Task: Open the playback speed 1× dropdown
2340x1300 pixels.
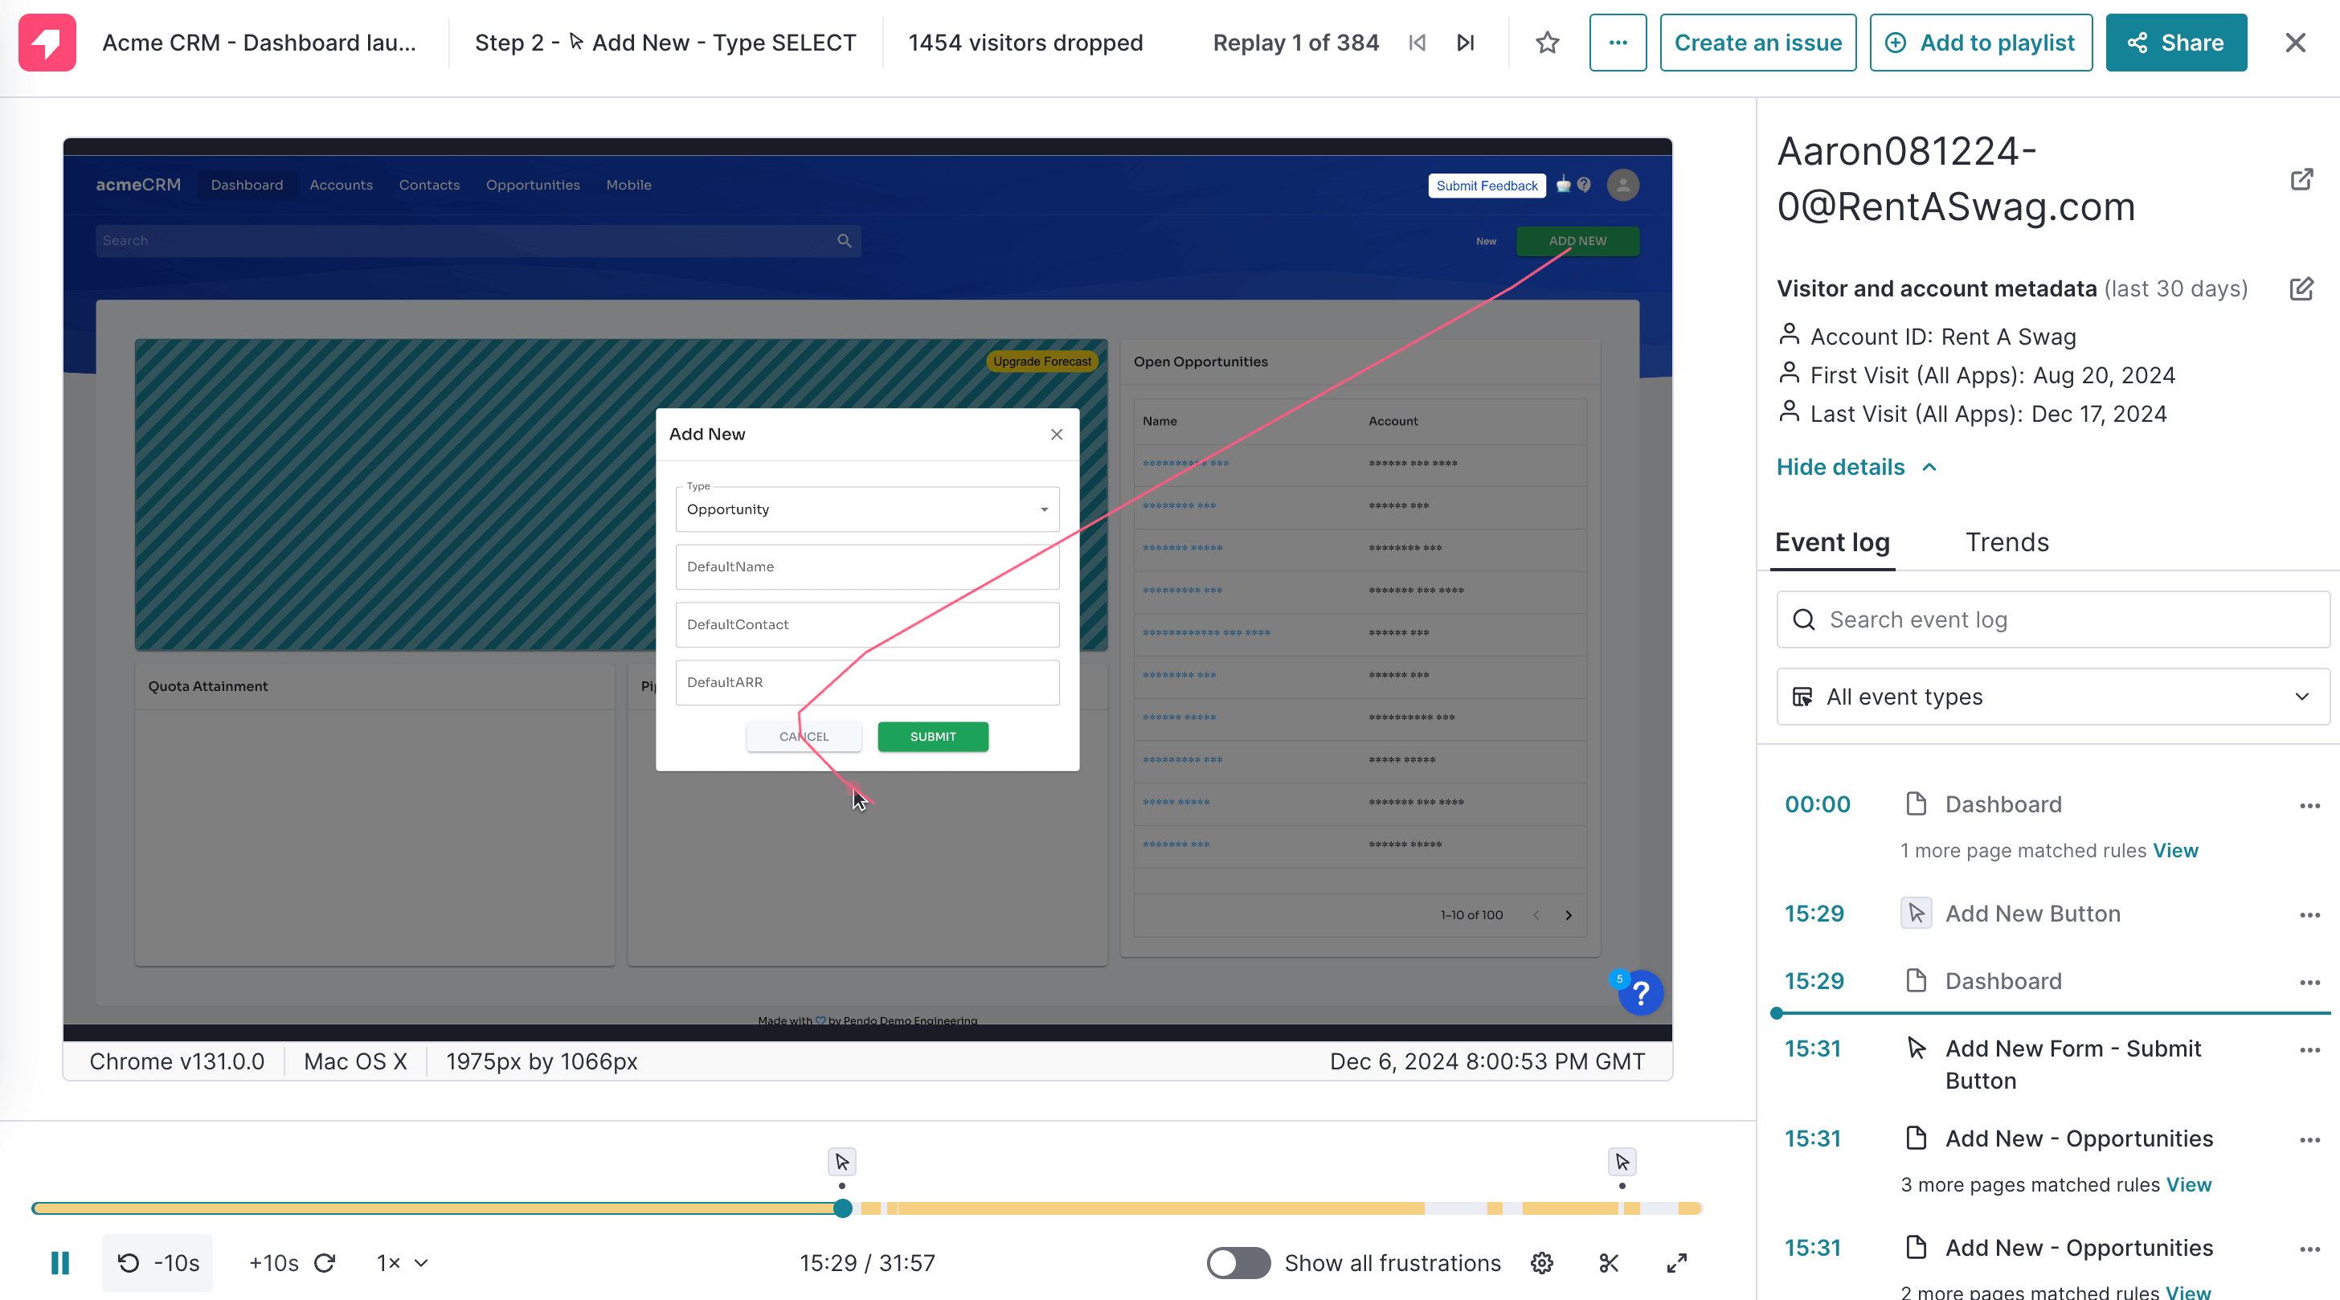Action: pyautogui.click(x=403, y=1263)
